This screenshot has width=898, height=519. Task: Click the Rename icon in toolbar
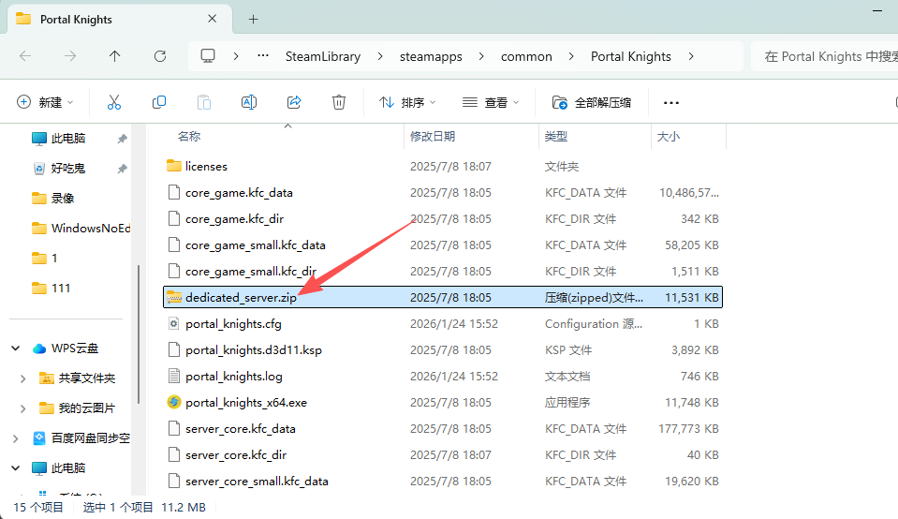point(249,102)
